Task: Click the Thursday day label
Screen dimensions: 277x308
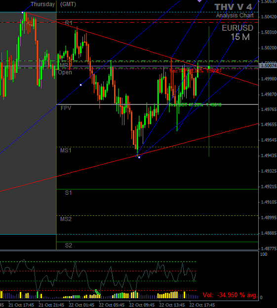Action: 43,4
